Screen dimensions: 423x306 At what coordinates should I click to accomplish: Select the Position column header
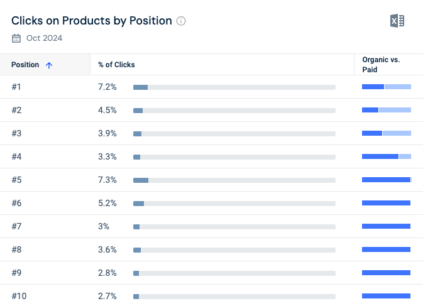(x=25, y=65)
